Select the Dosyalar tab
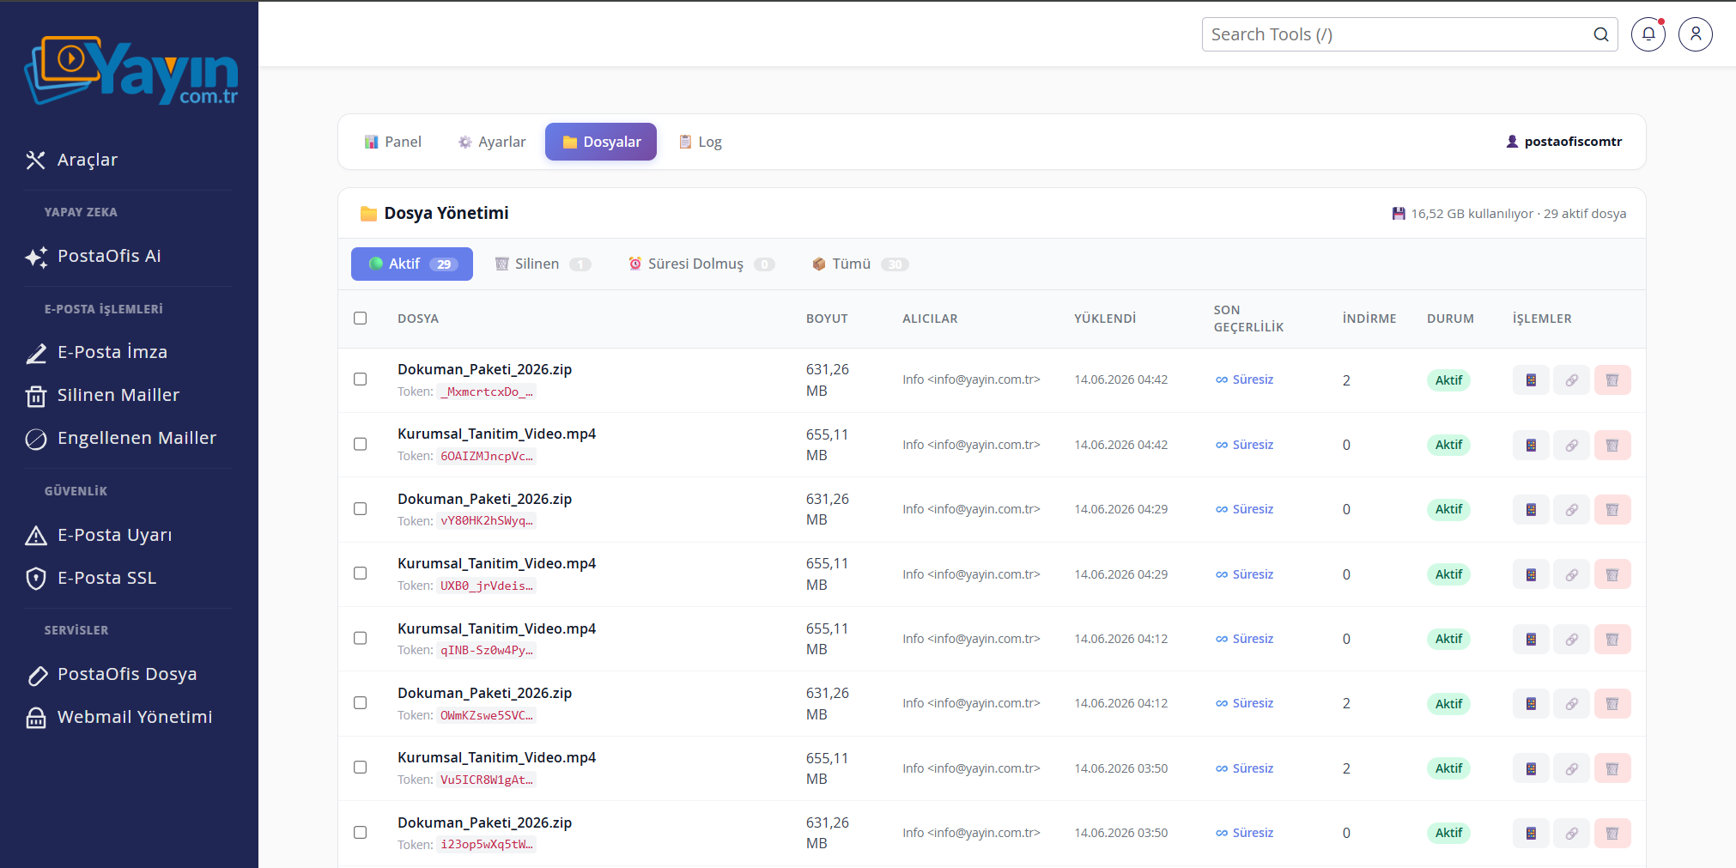 [x=601, y=142]
